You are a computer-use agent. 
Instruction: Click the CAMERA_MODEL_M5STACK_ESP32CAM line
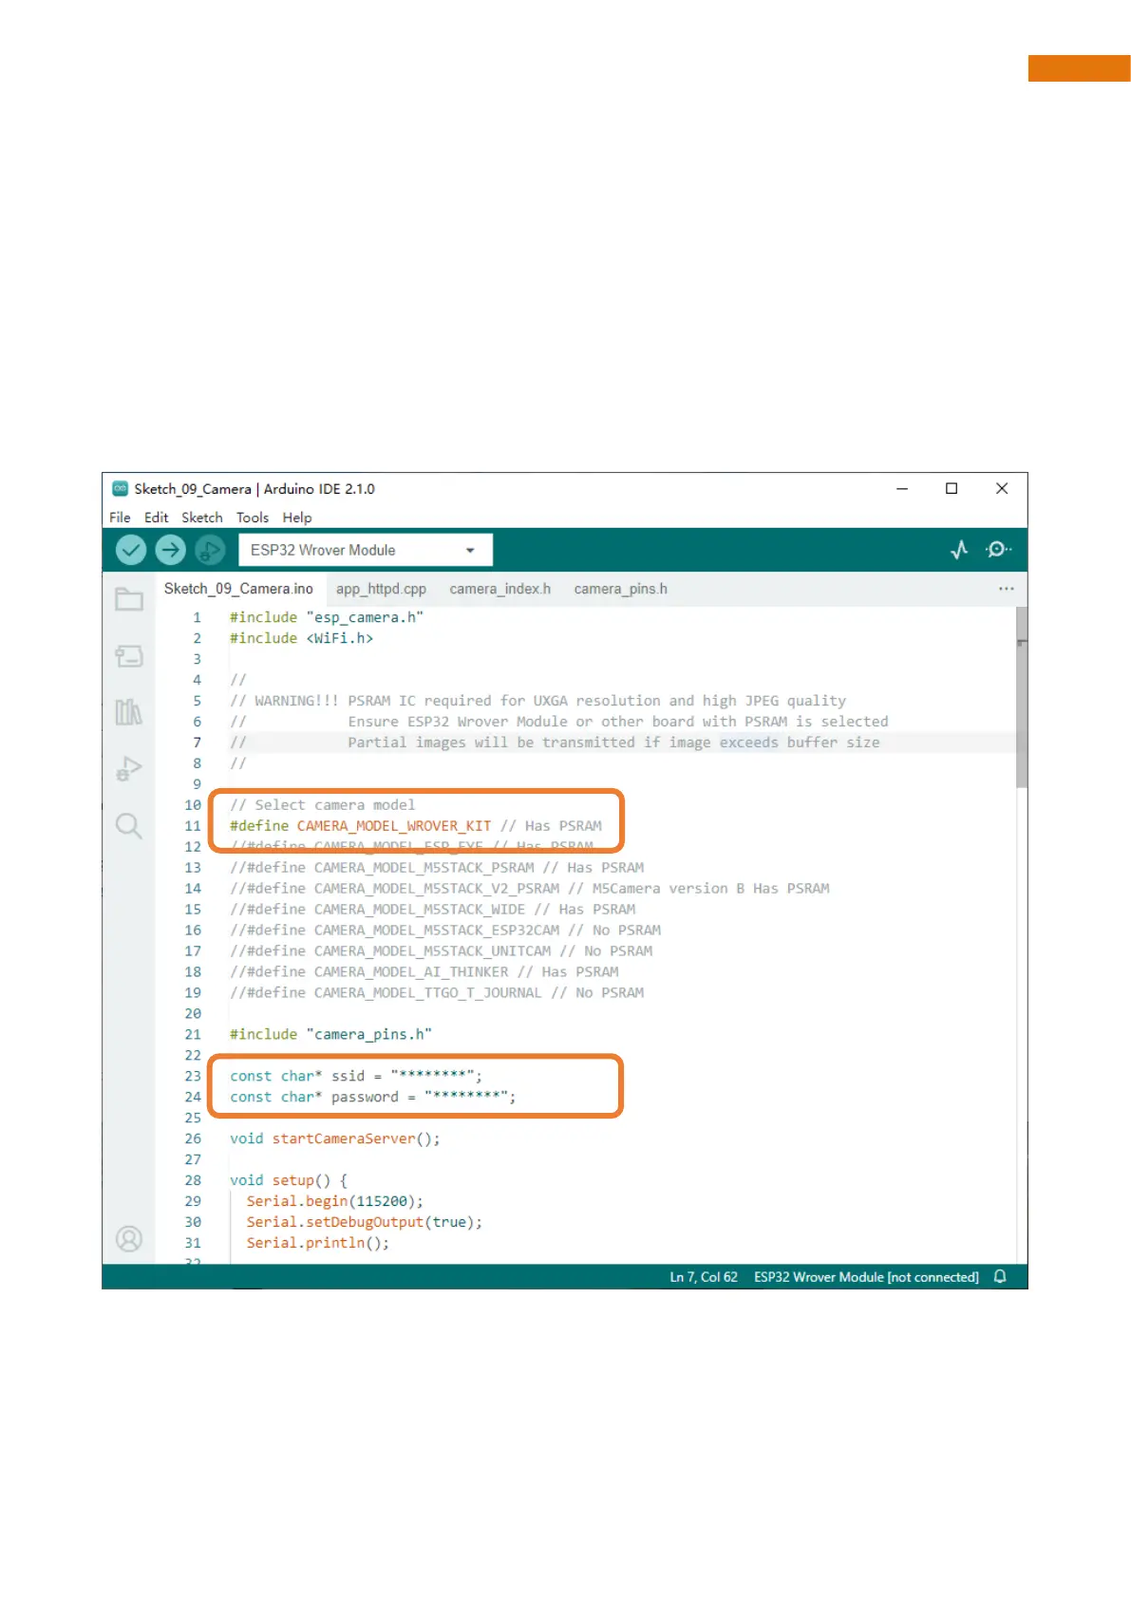445,931
